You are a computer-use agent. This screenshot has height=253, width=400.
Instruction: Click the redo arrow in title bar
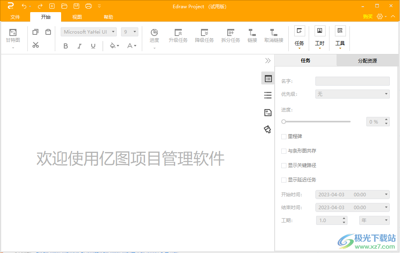pyautogui.click(x=40, y=6)
